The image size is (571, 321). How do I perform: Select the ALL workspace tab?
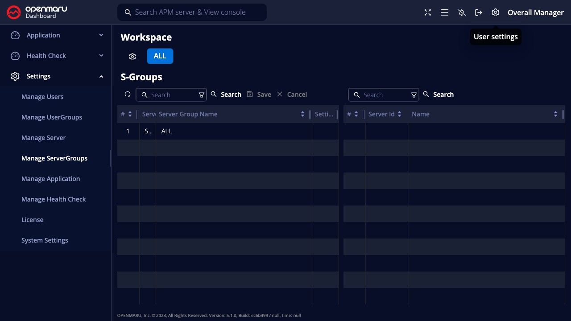pos(160,56)
